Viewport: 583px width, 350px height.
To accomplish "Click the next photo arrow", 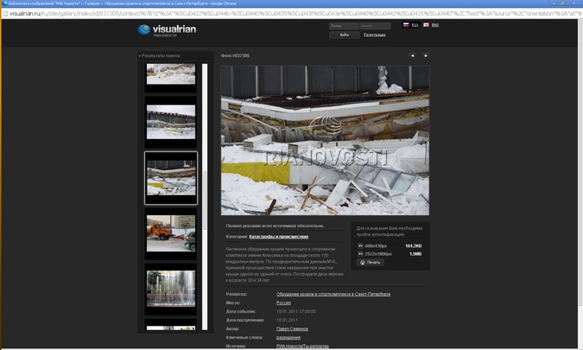I will 425,55.
